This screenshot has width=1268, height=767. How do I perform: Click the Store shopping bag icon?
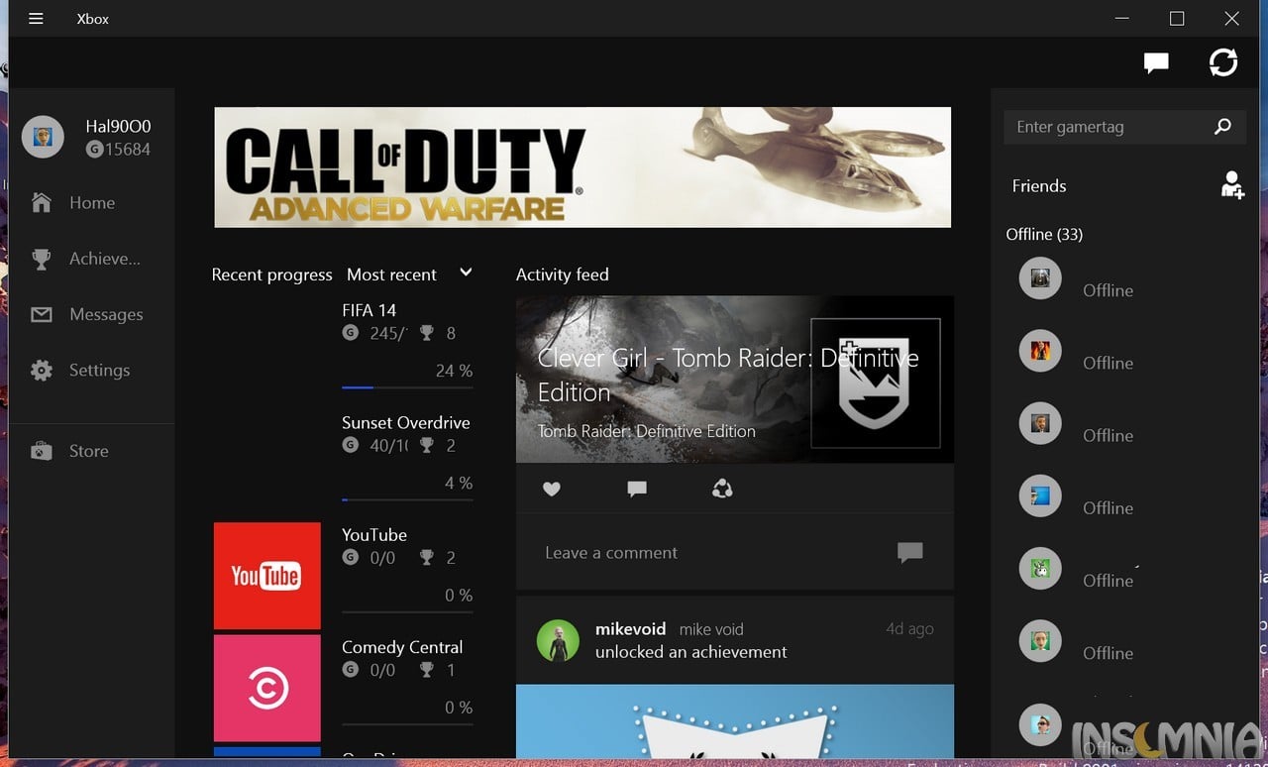click(x=42, y=451)
